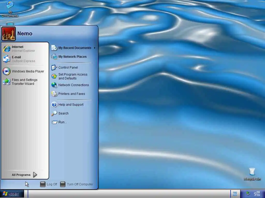Click the Windows Media Player label

pos(28,71)
